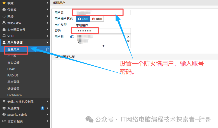Expand the 系统管理 chevron
Screen dimensions: 218x128
coord(47,108)
